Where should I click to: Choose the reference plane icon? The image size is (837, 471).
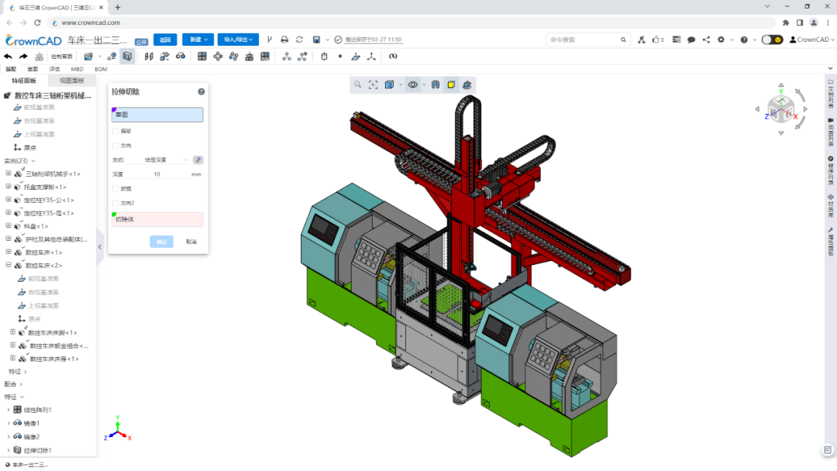356,56
